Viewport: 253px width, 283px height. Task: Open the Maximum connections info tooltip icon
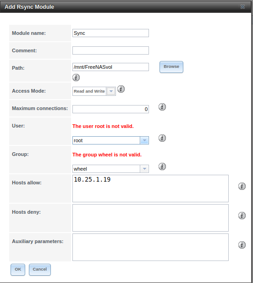click(x=162, y=107)
